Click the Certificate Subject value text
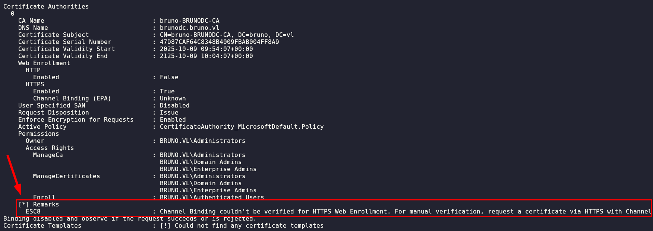Image resolution: width=653 pixels, height=231 pixels. coord(227,35)
